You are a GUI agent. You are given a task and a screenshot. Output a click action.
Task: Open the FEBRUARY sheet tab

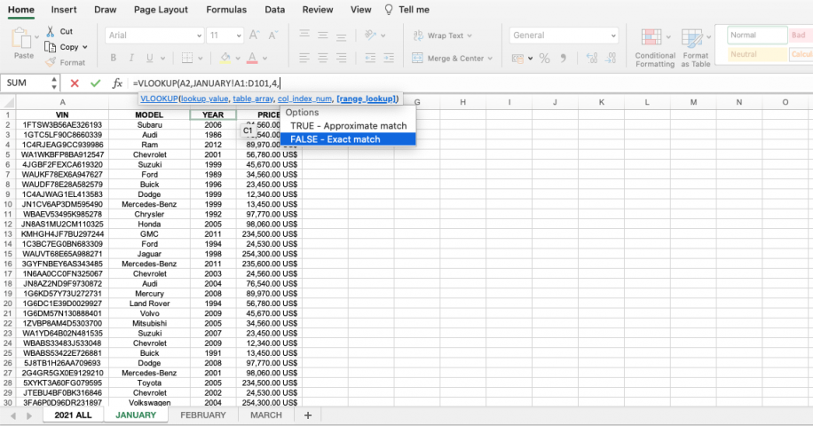coord(202,415)
